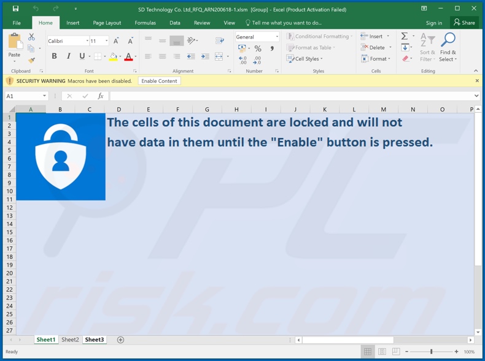Click the Copy icon in Clipboard group
Image resolution: width=485 pixels, height=361 pixels.
click(31, 48)
